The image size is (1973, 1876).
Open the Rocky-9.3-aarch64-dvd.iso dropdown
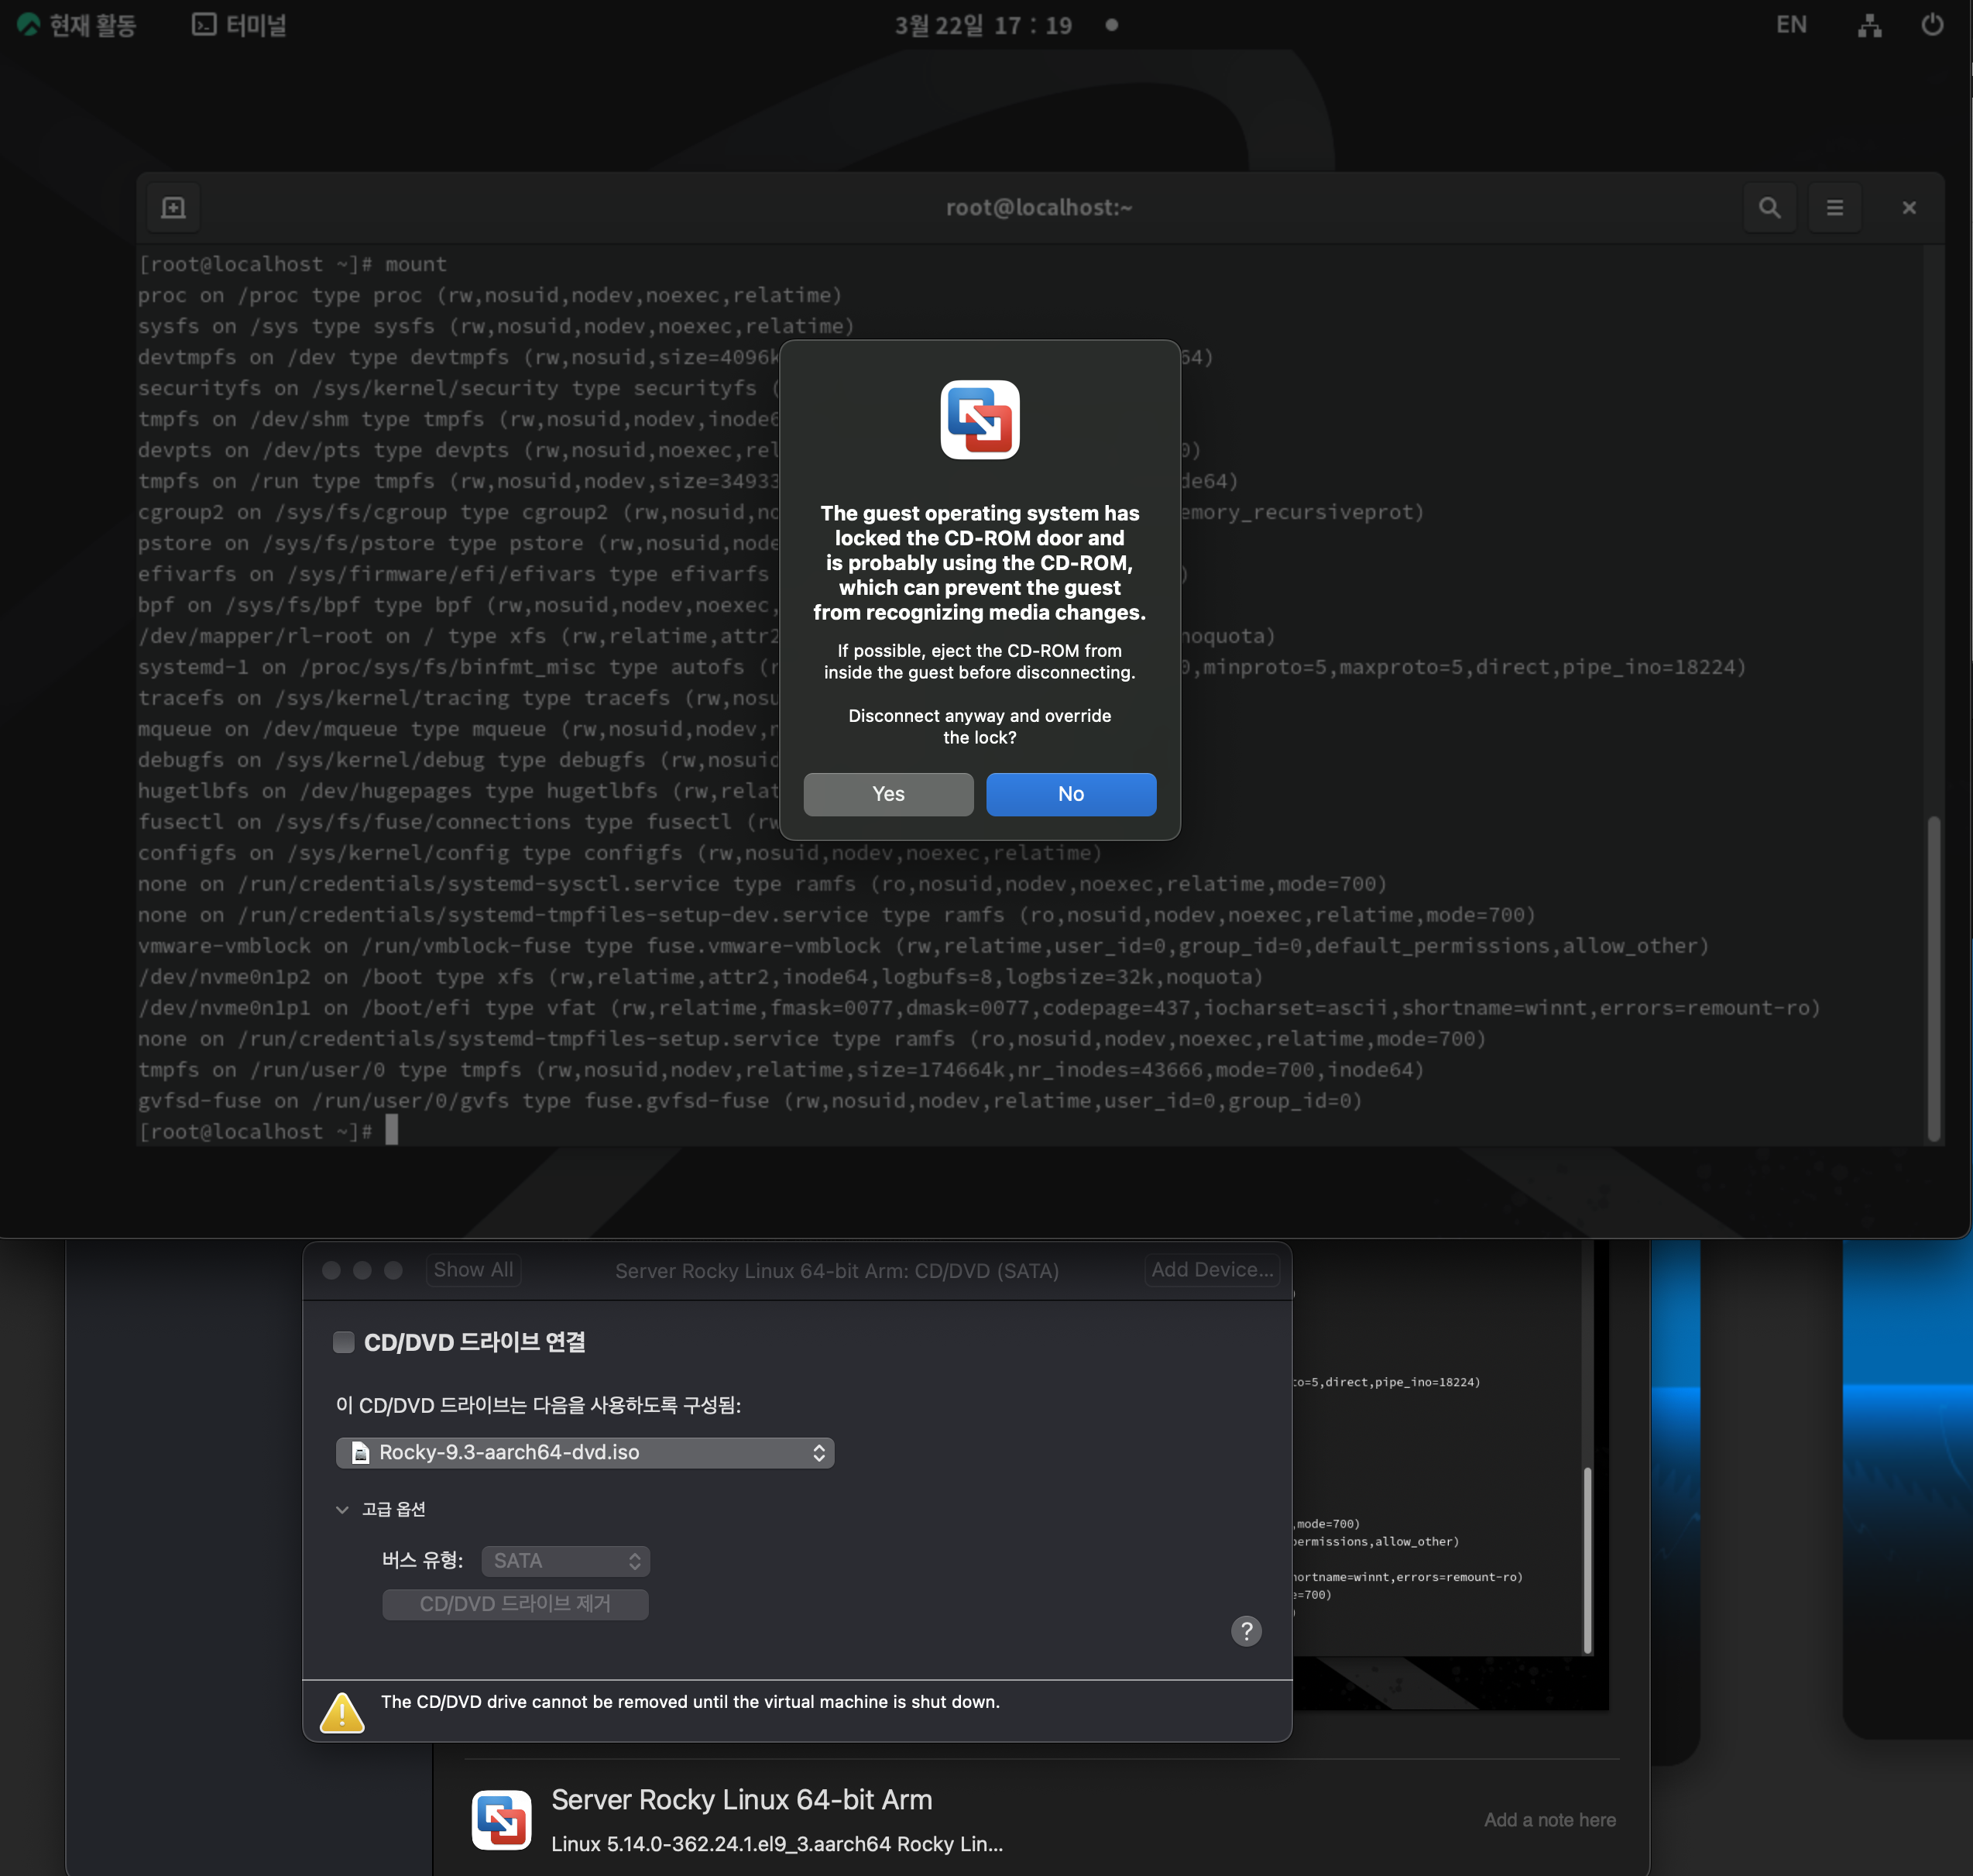585,1452
